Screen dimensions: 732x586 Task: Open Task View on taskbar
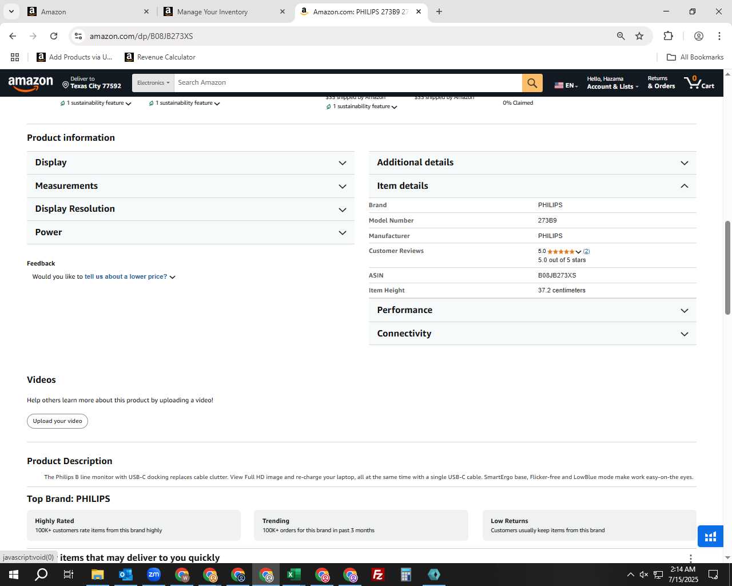[x=69, y=575]
